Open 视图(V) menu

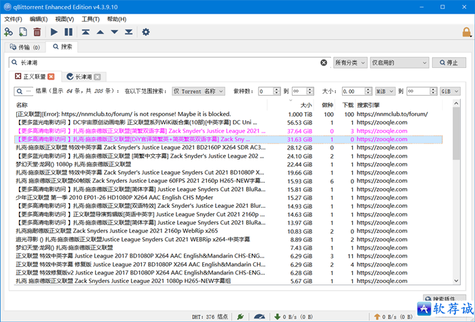[x=64, y=19]
